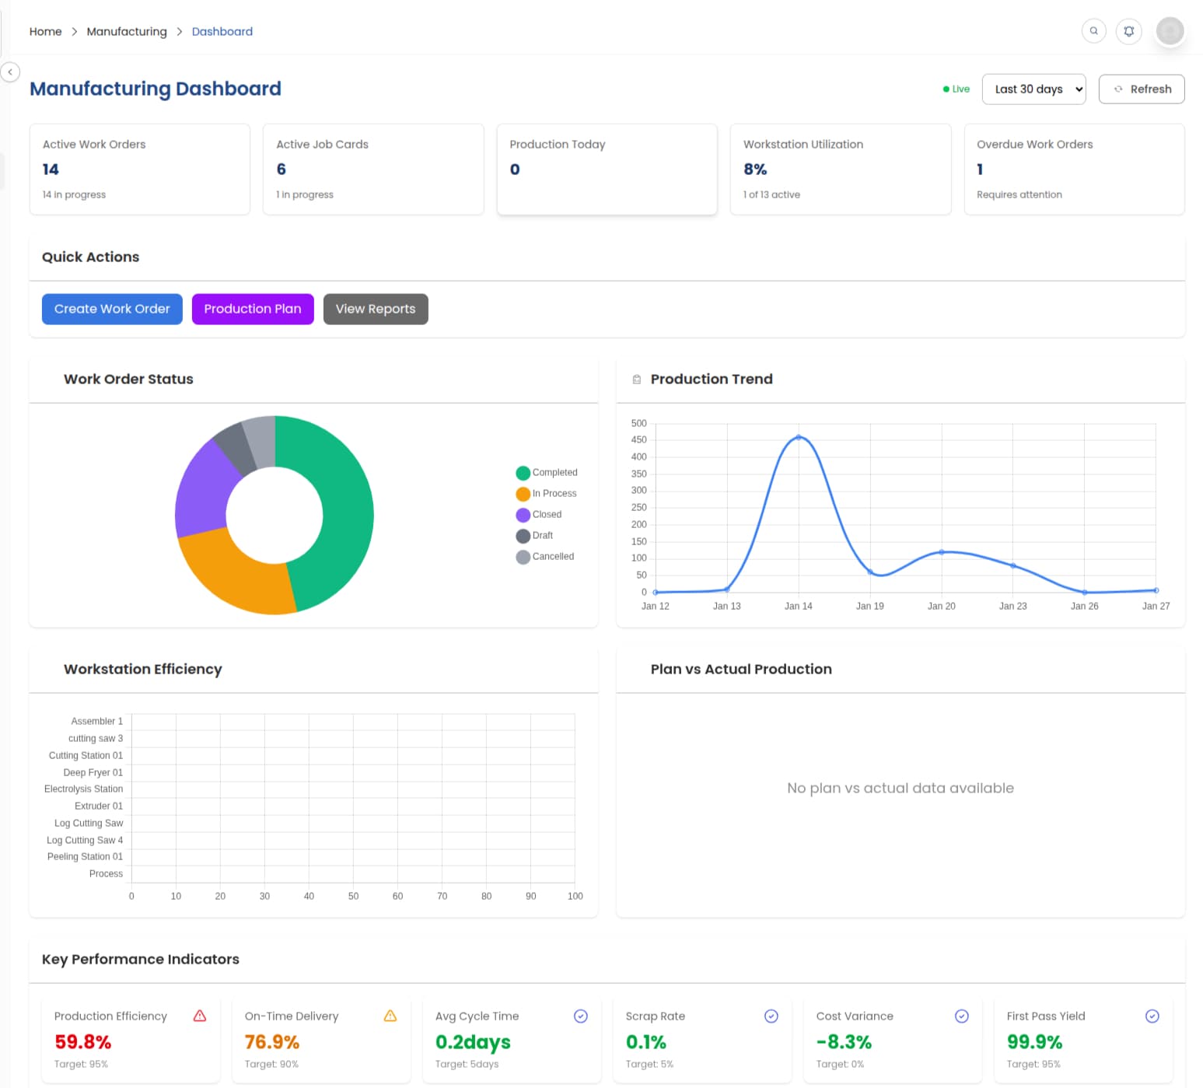Go to Home via the breadcrumb
Viewport: 1203px width, 1088px height.
[x=45, y=31]
